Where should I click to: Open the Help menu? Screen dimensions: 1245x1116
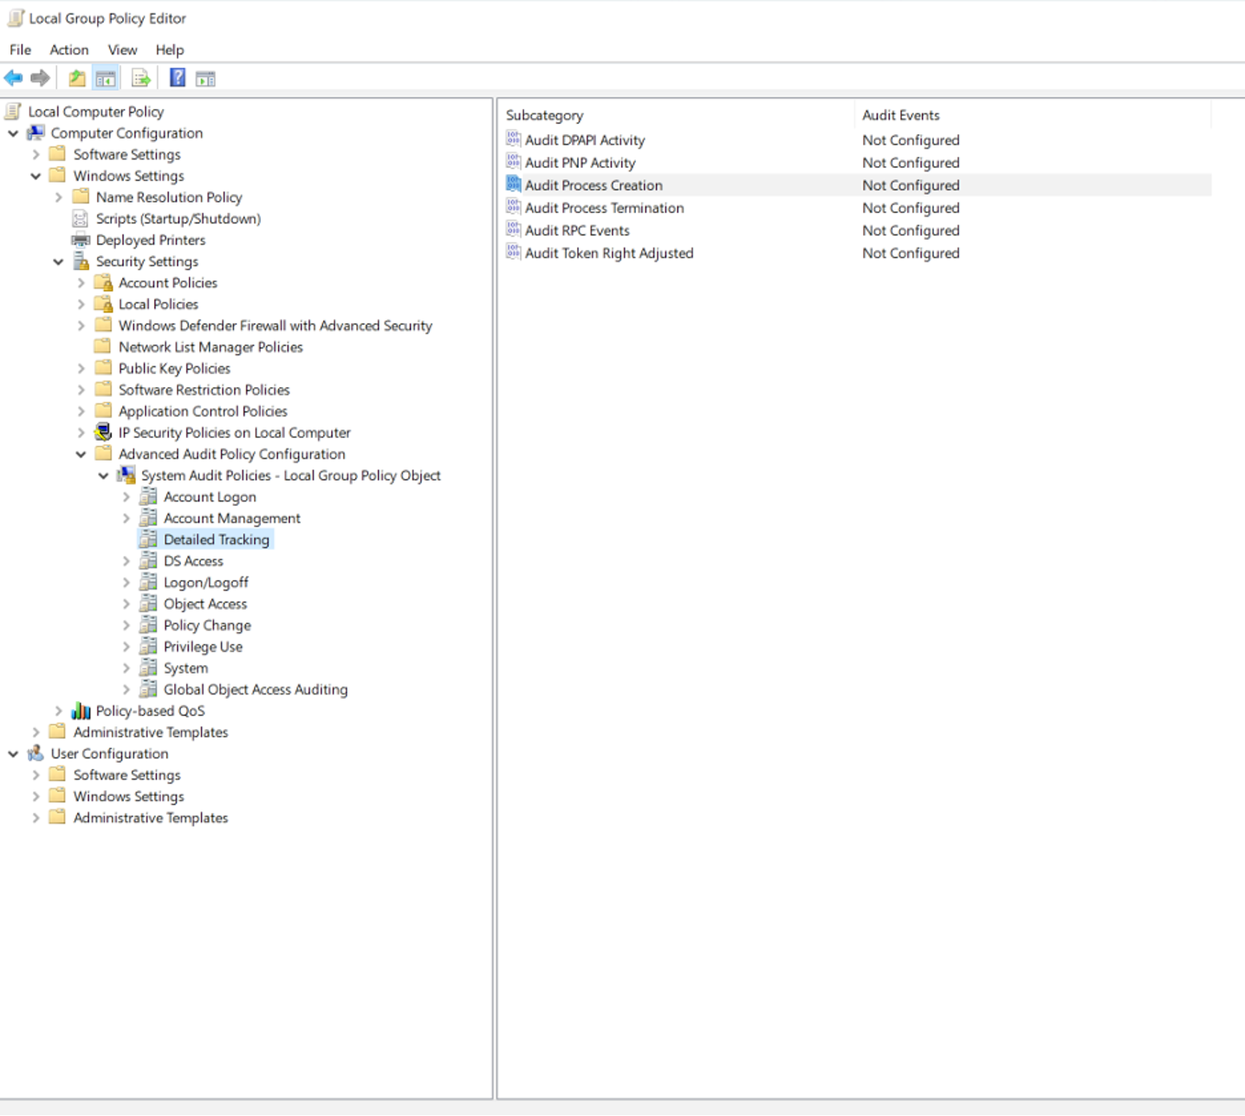tap(170, 50)
